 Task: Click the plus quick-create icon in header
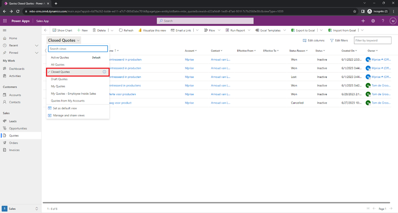[x=363, y=21]
